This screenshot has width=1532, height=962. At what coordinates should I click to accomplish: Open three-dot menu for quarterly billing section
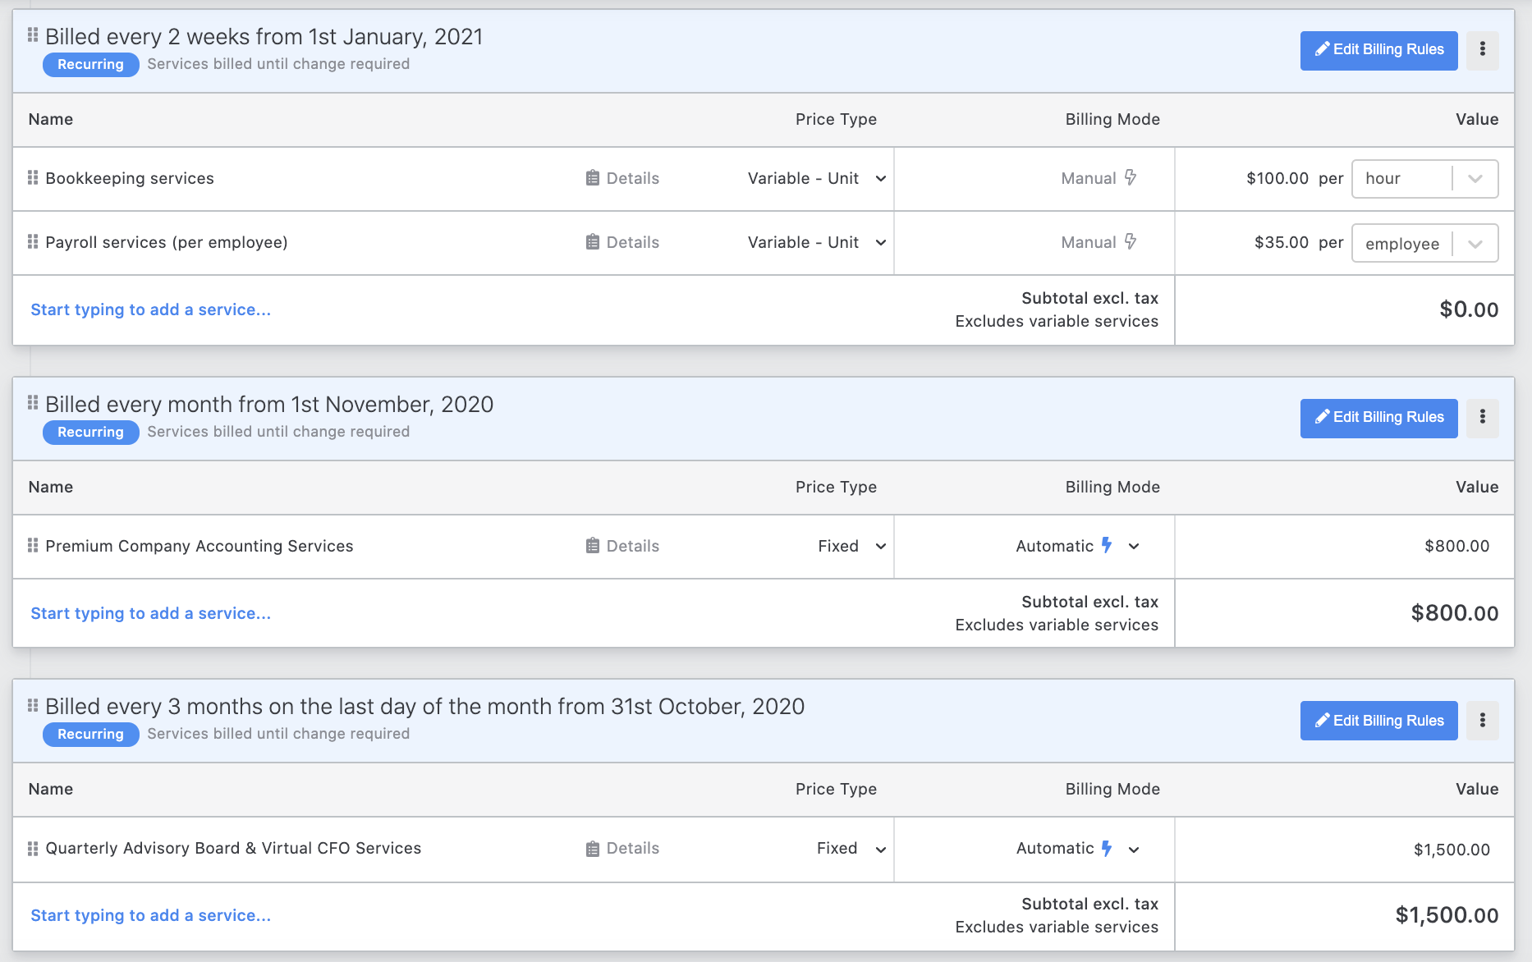pos(1482,721)
